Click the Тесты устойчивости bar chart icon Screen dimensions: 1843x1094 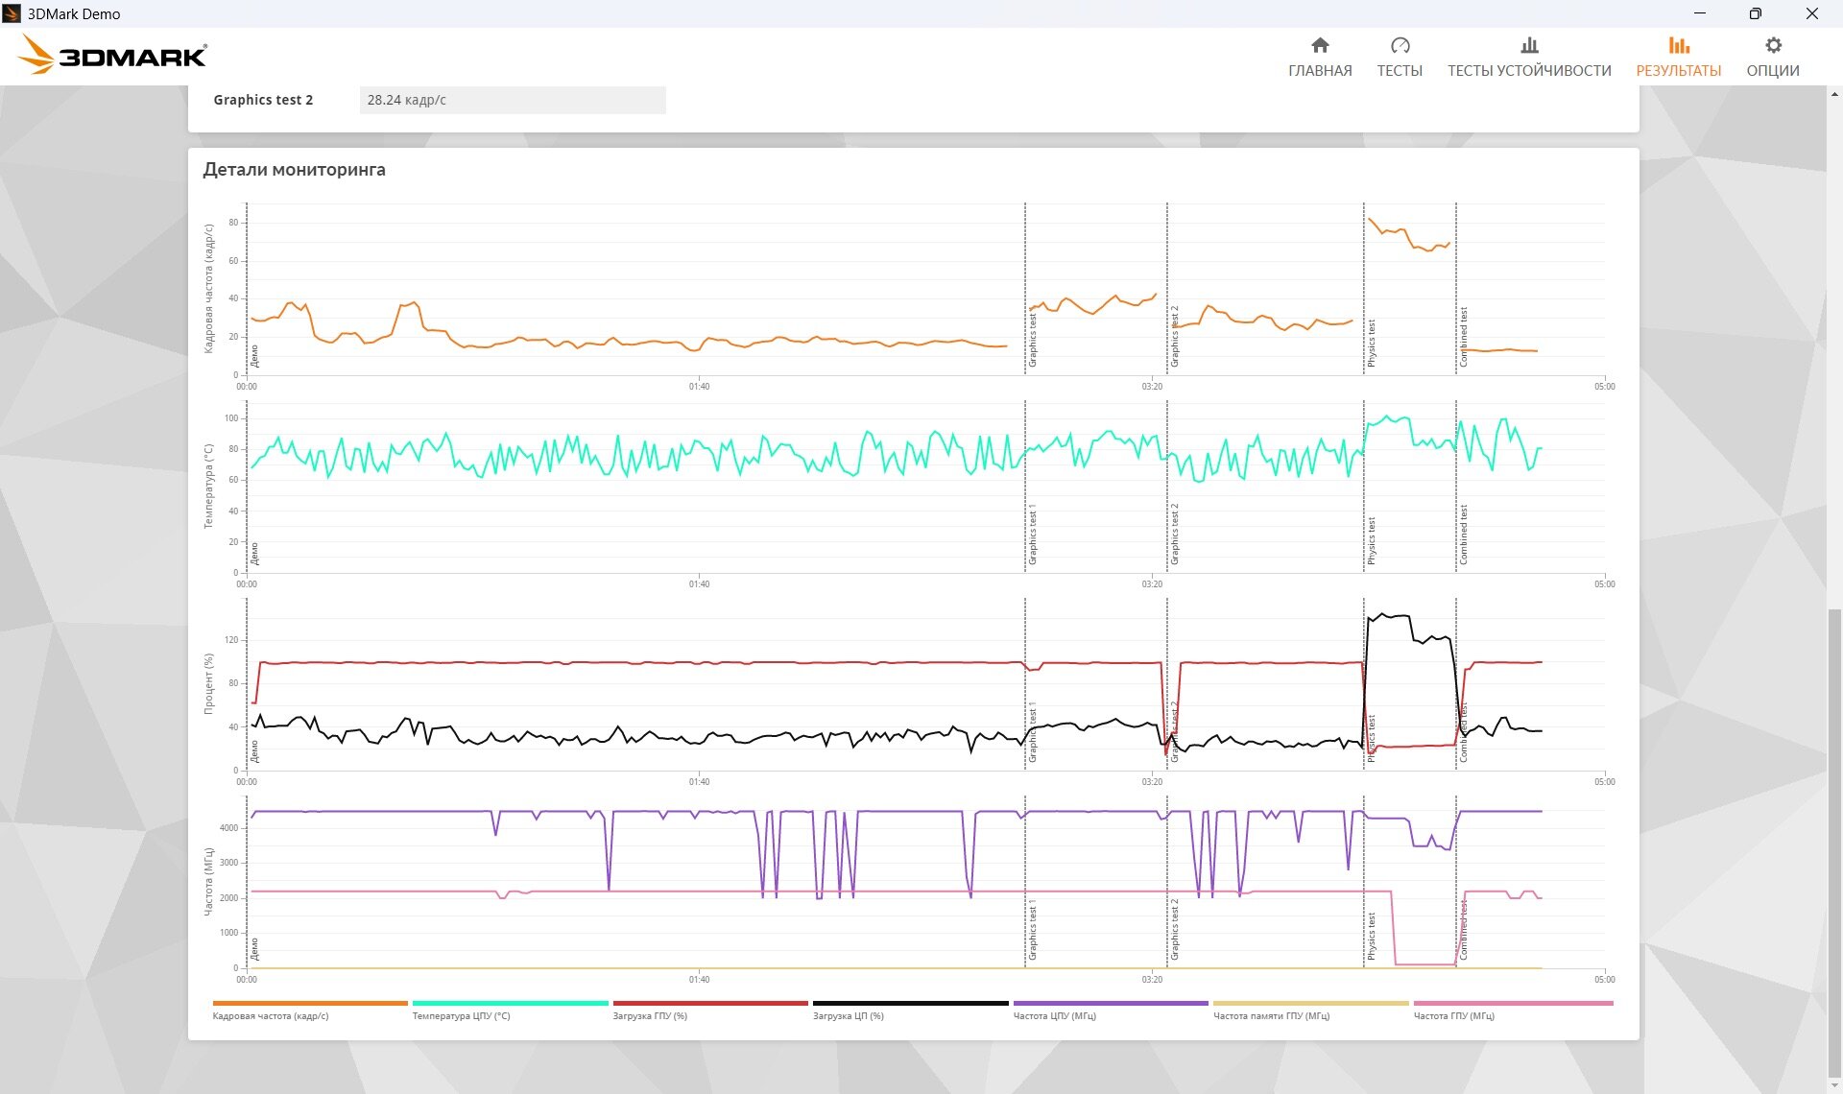point(1529,45)
